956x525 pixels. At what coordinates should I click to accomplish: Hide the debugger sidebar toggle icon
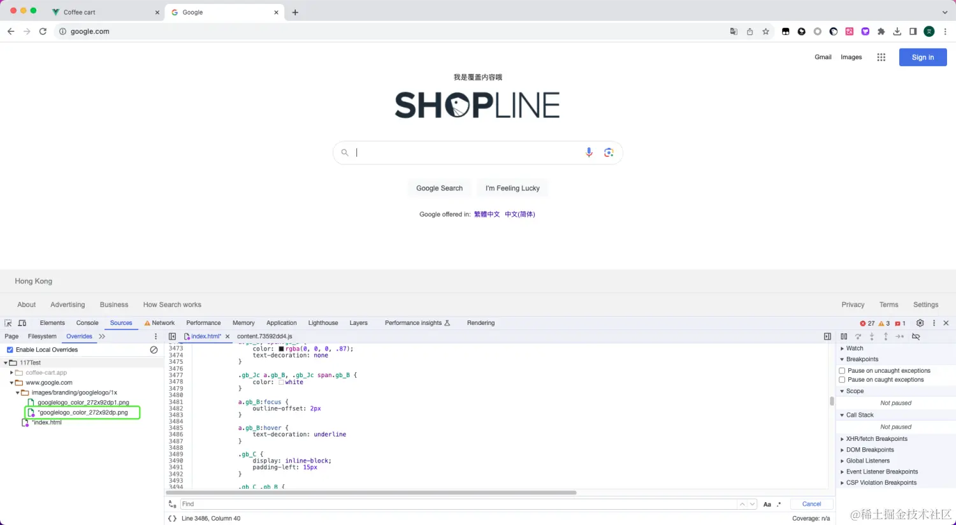[827, 336]
